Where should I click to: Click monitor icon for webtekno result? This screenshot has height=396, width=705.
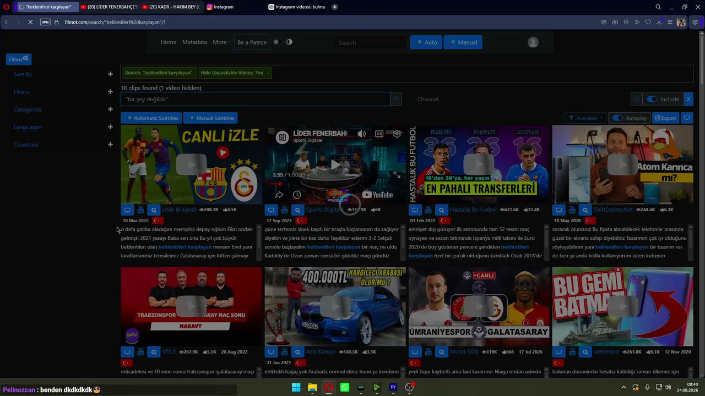[558, 351]
